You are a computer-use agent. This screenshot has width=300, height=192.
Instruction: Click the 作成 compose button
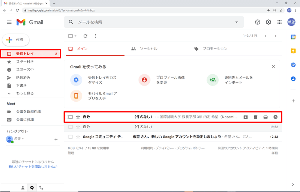(16, 40)
